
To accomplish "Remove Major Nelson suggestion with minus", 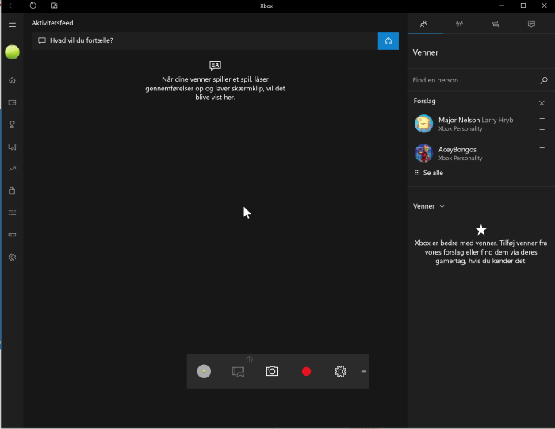I will coord(542,130).
